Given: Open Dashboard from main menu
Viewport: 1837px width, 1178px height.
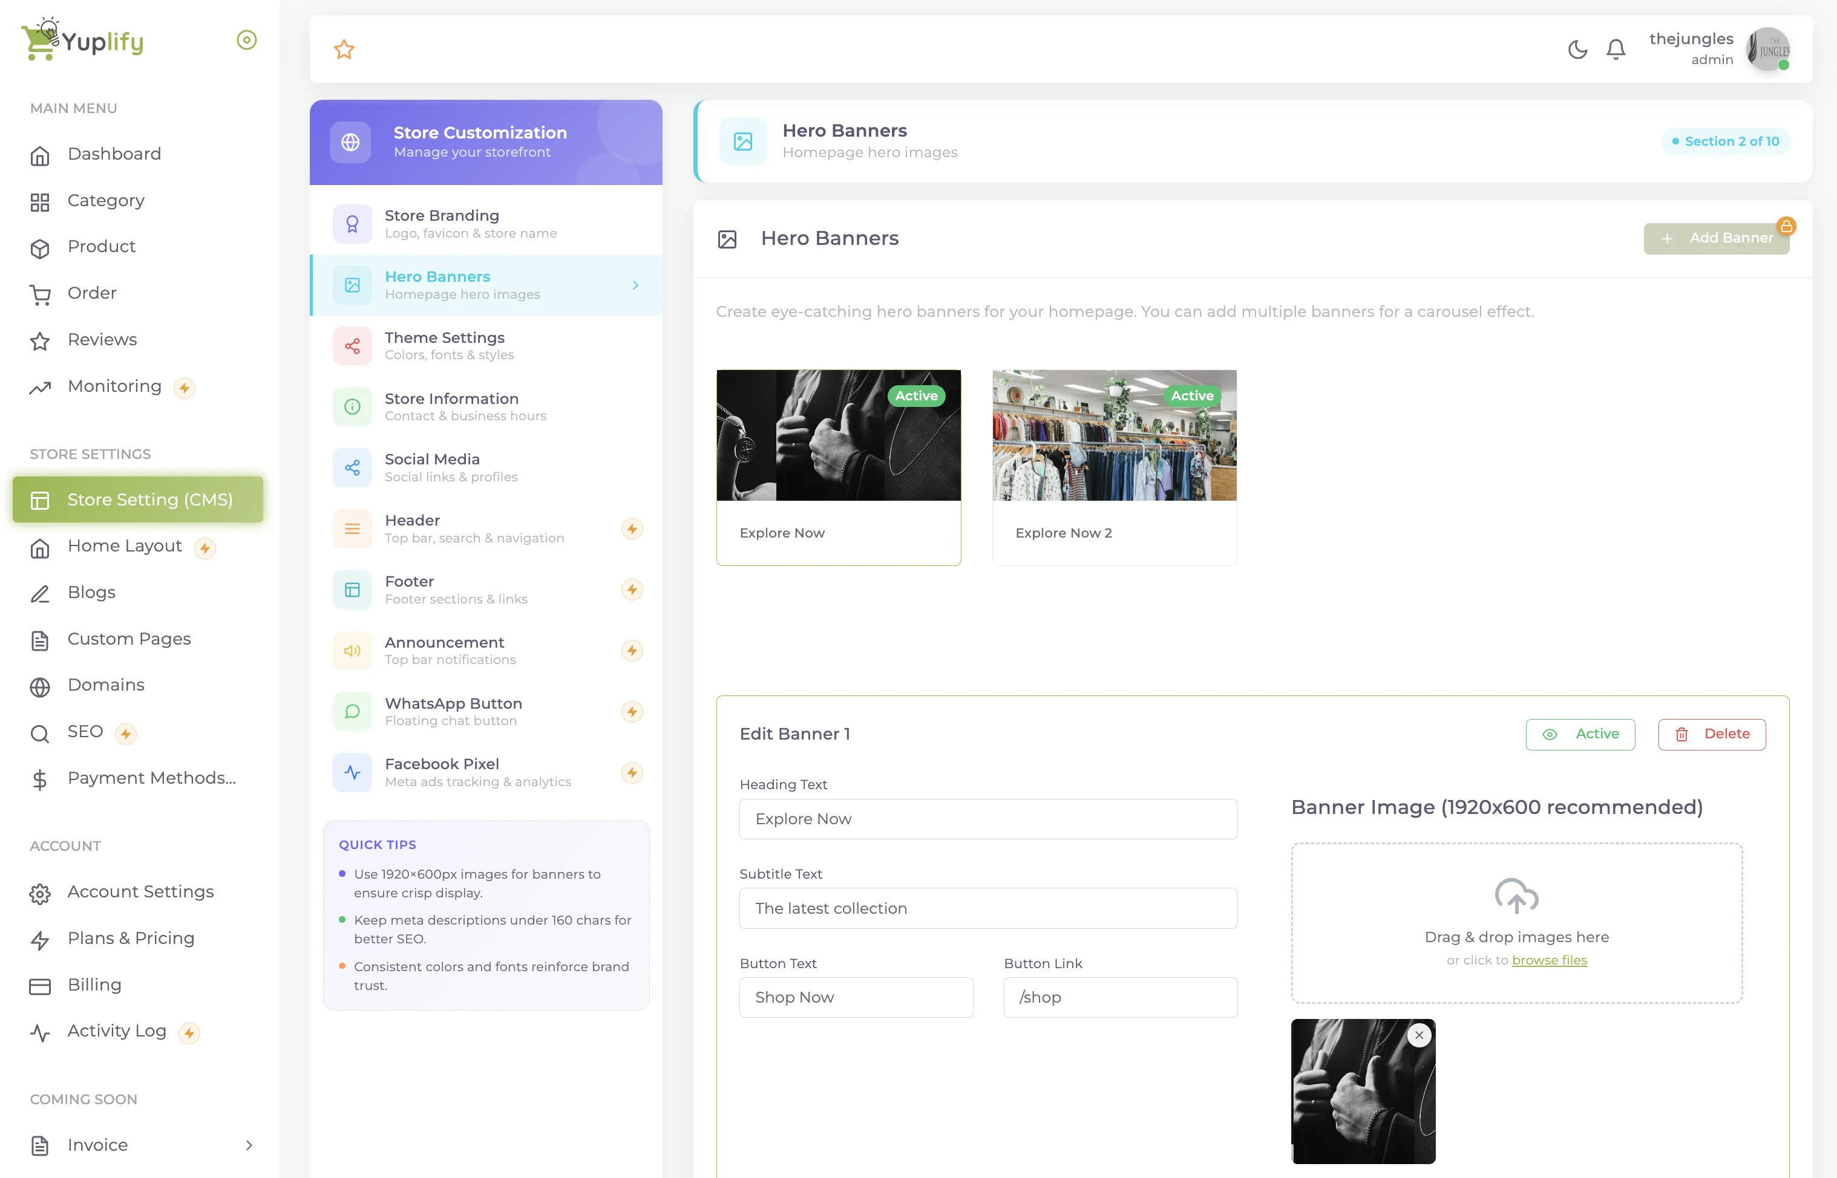Looking at the screenshot, I should 138,155.
